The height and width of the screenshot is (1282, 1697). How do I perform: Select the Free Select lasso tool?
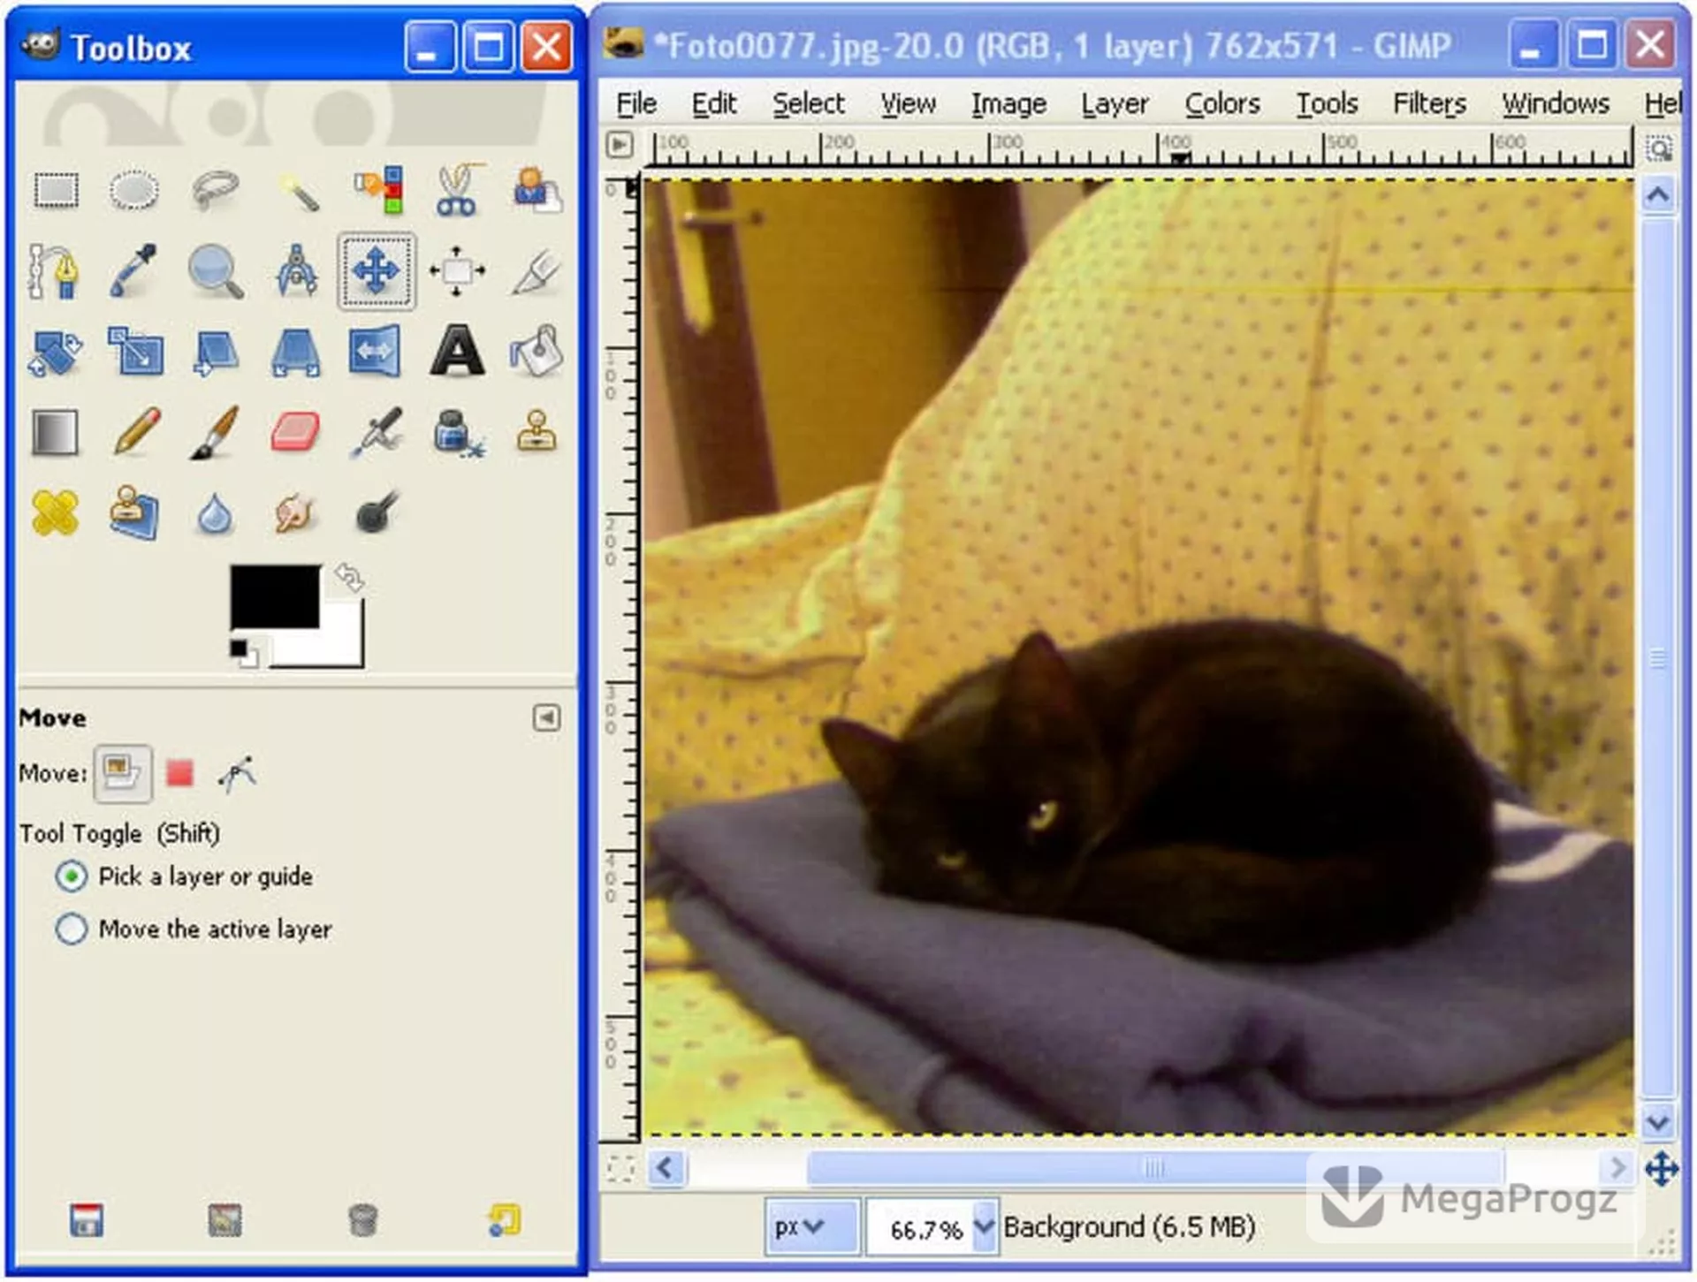215,190
